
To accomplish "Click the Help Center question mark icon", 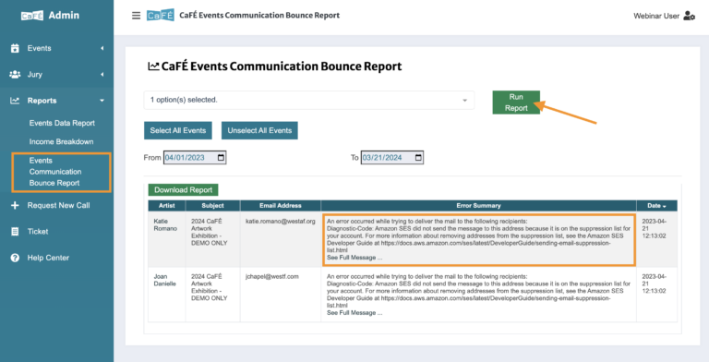I will coord(15,258).
